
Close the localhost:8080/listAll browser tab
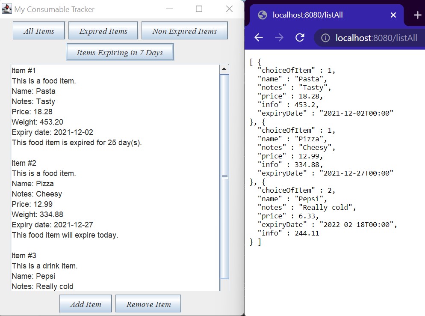[x=393, y=15]
